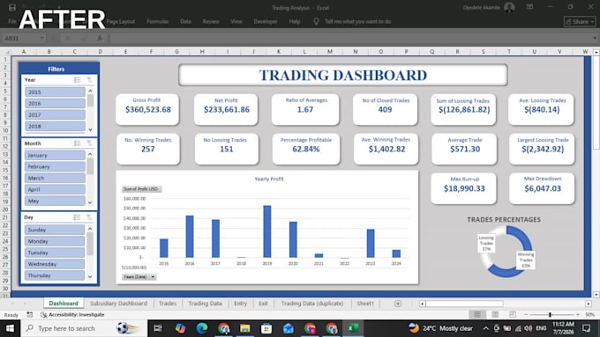Click the insert function fx icon
The image size is (600, 337).
tap(100, 38)
